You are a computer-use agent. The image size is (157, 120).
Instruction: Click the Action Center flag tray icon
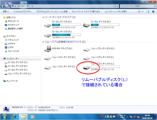point(131,117)
